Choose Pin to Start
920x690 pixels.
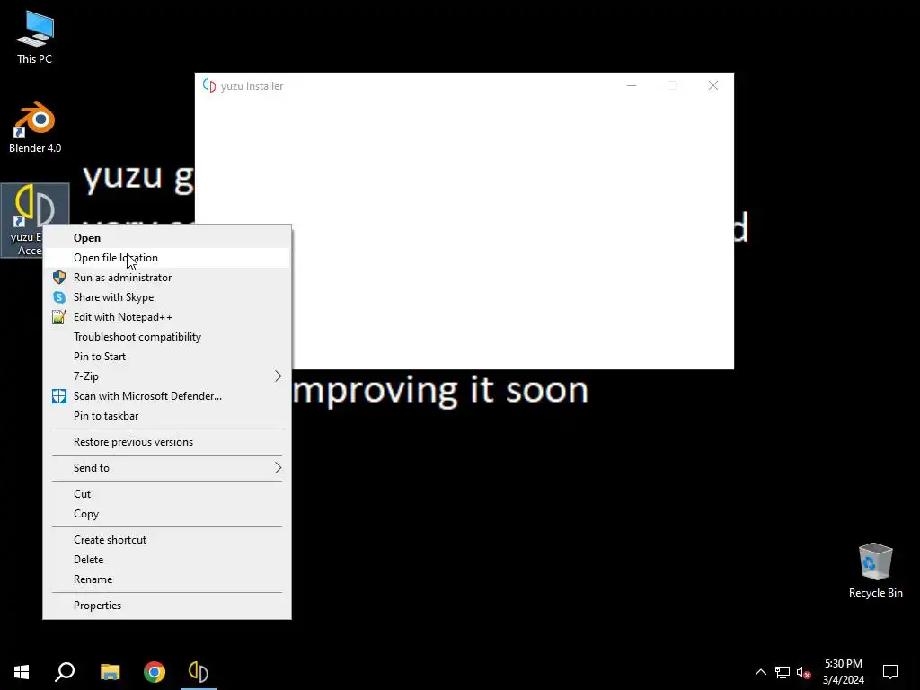click(166, 357)
